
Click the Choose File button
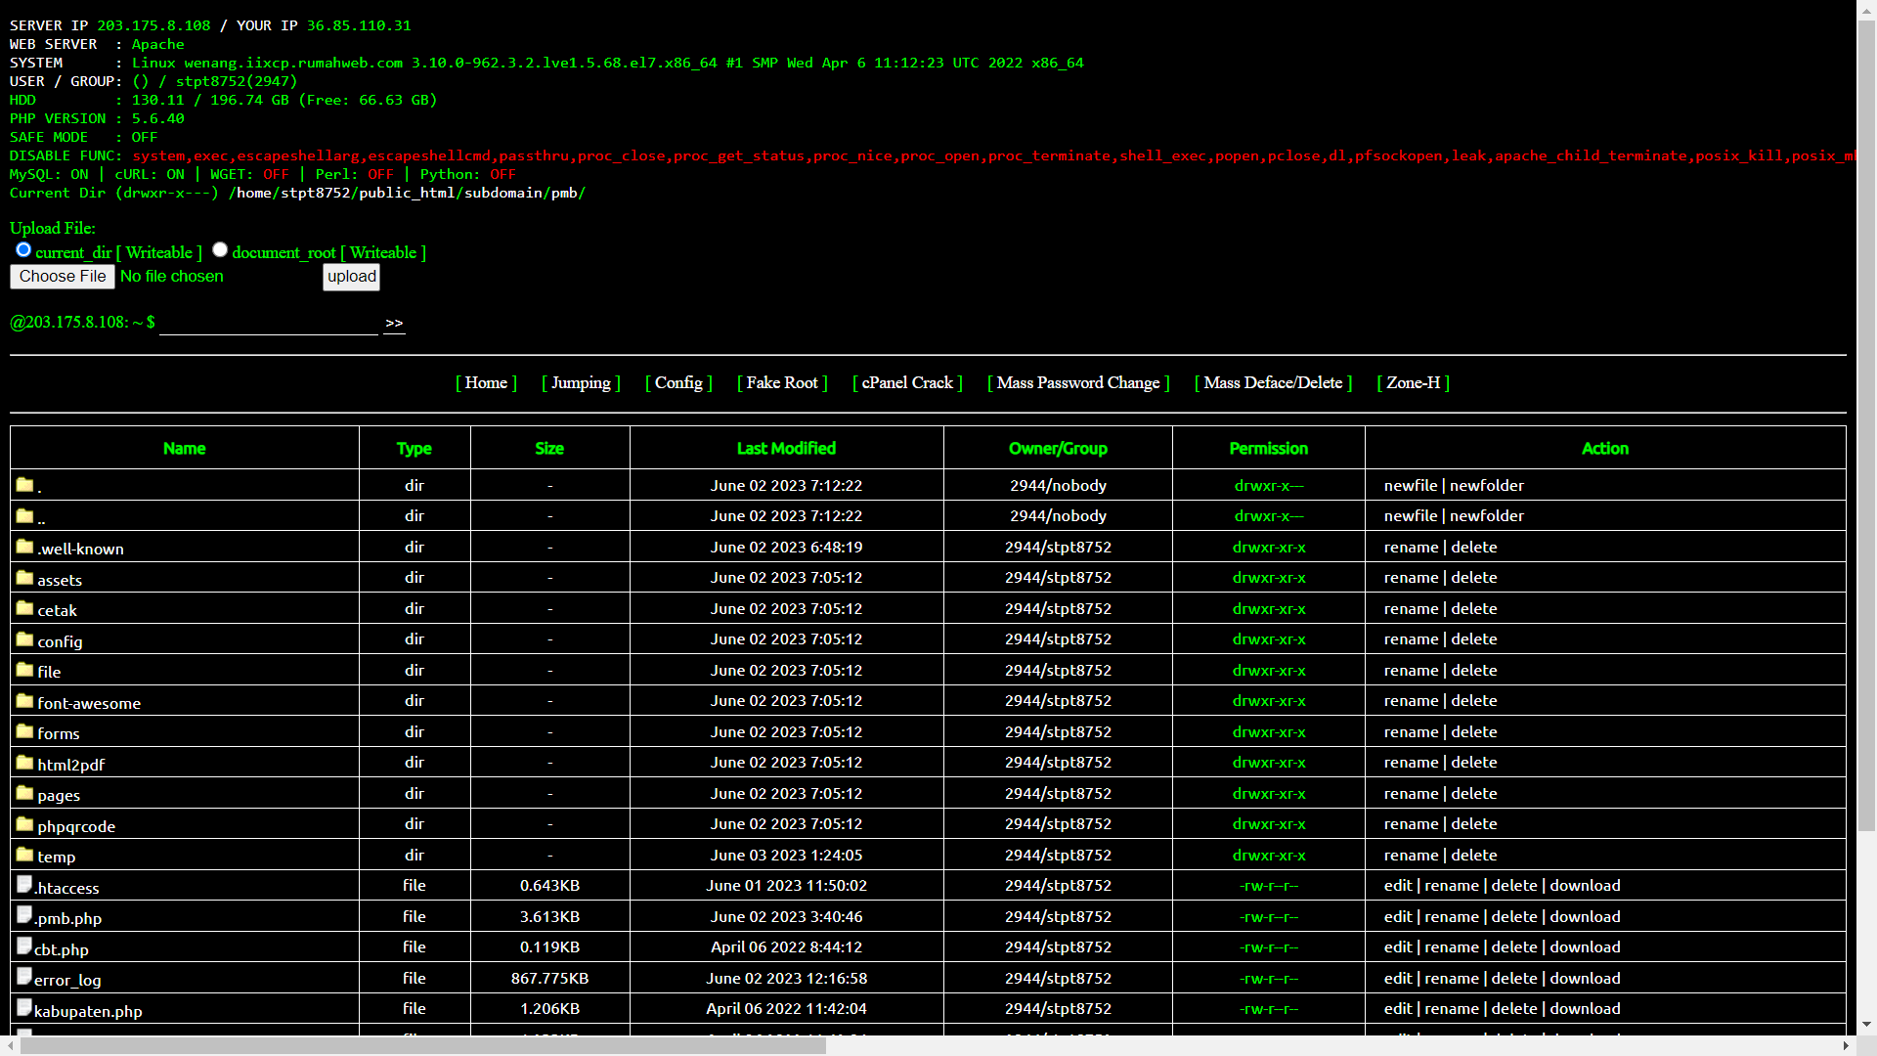coord(63,277)
